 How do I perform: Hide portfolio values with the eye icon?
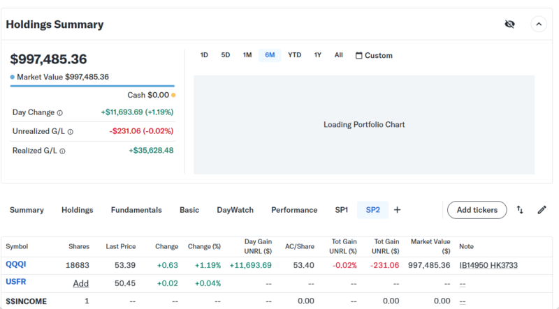coord(509,24)
